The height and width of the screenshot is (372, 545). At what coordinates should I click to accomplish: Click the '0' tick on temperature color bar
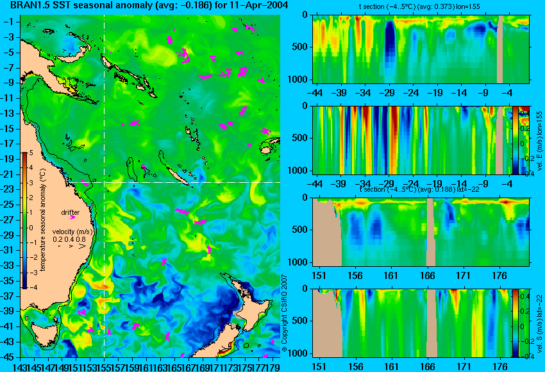click(x=31, y=228)
